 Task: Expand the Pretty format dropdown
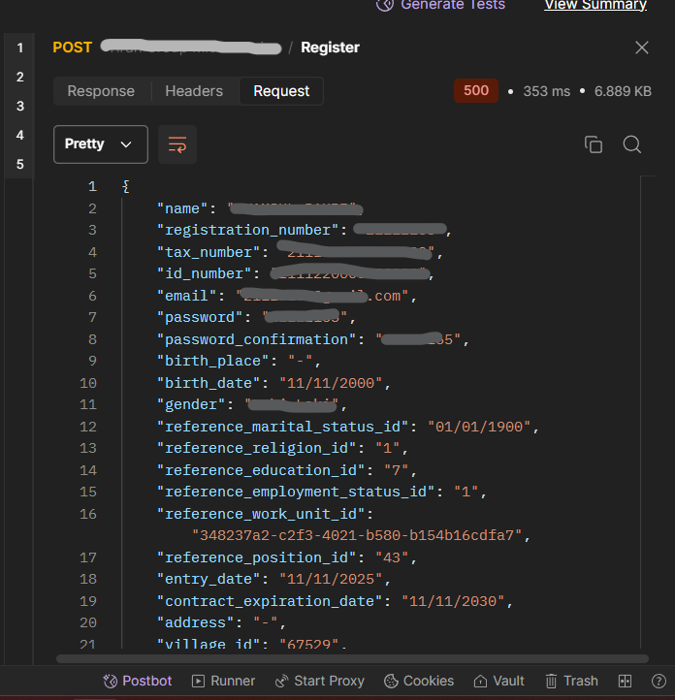click(x=100, y=144)
